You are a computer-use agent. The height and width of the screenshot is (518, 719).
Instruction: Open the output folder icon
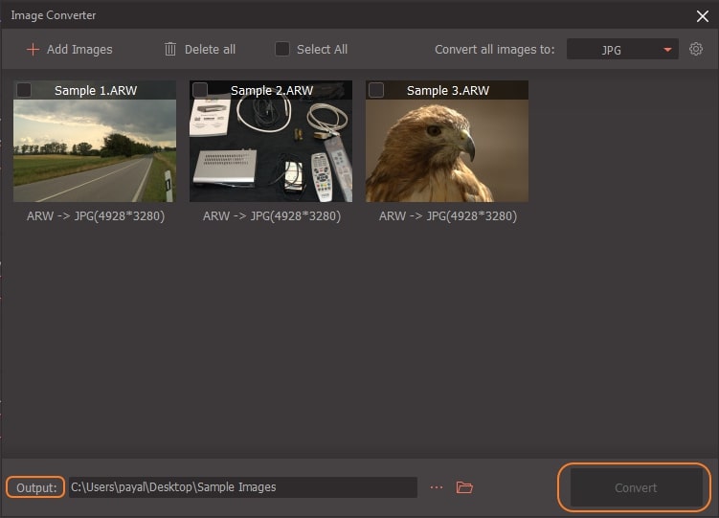pyautogui.click(x=464, y=487)
